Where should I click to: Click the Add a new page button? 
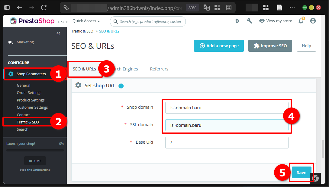(x=219, y=46)
